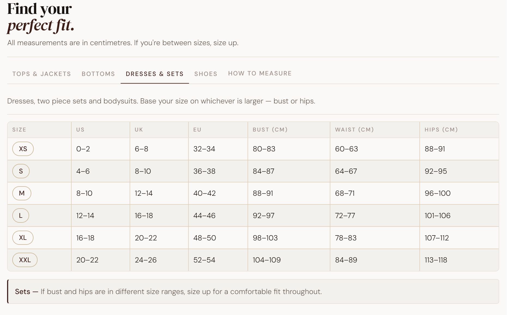The width and height of the screenshot is (509, 315).
Task: Click the EU column header
Action: (197, 130)
